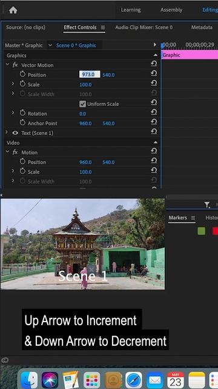218x389 pixels.
Task: Reset the Text (Scene 1) layer
Action: pyautogui.click(x=154, y=131)
